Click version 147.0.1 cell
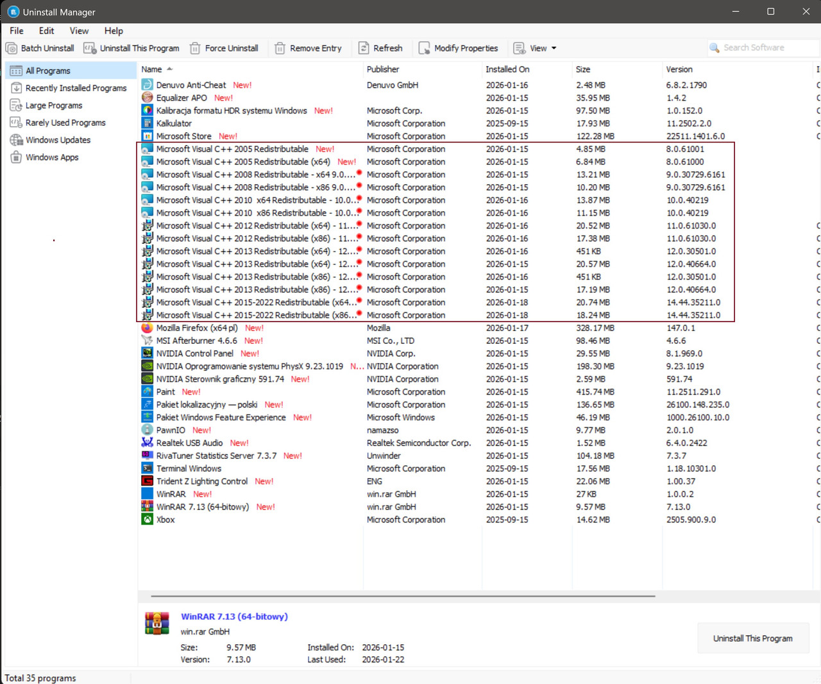The width and height of the screenshot is (821, 684). pyautogui.click(x=681, y=328)
